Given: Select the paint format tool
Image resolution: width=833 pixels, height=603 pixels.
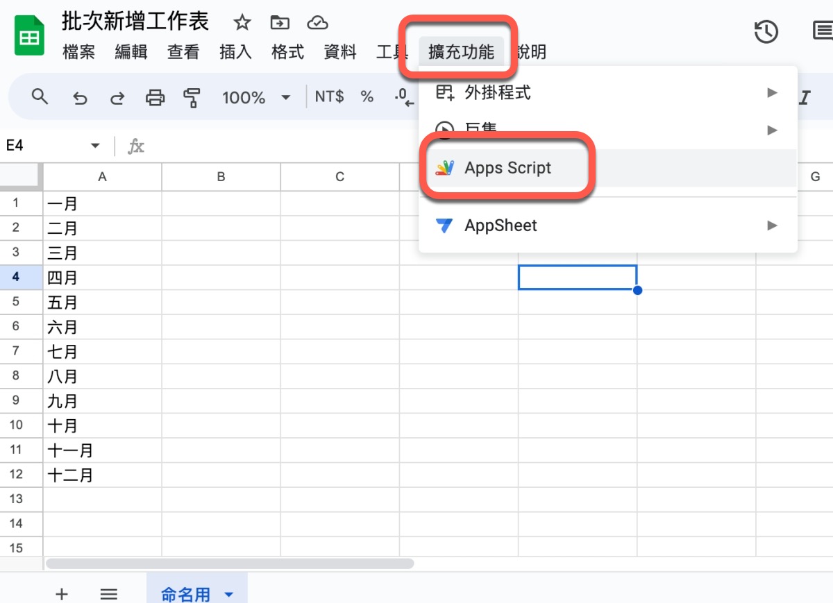Looking at the screenshot, I should coord(192,98).
